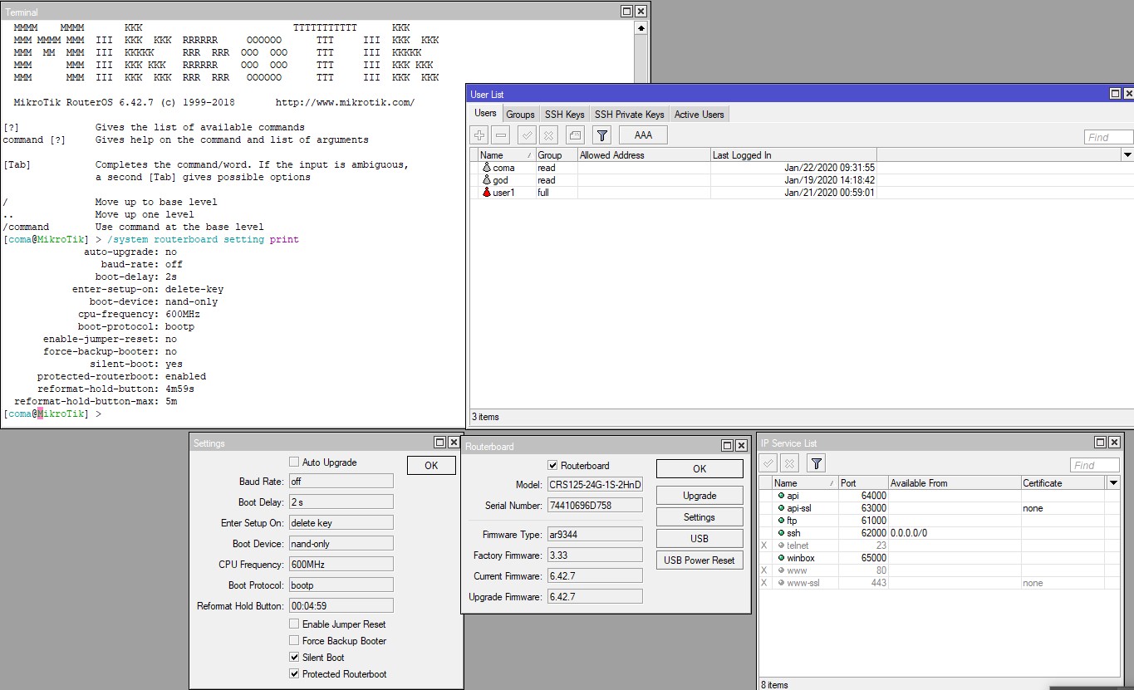Click the USB button in Routerboard window

click(x=700, y=538)
